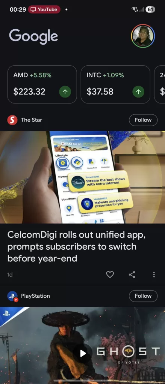Image resolution: width=165 pixels, height=384 pixels.
Task: Tap the PlayStation channel logo
Action: pos(12,296)
